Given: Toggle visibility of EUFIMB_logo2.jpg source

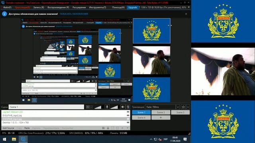Looking at the screenshot, I should pyautogui.click(x=128, y=116).
